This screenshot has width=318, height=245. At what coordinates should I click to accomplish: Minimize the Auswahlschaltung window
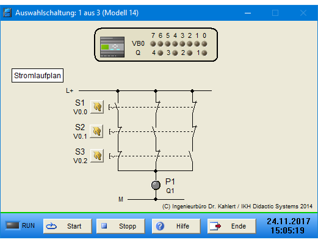click(x=248, y=13)
